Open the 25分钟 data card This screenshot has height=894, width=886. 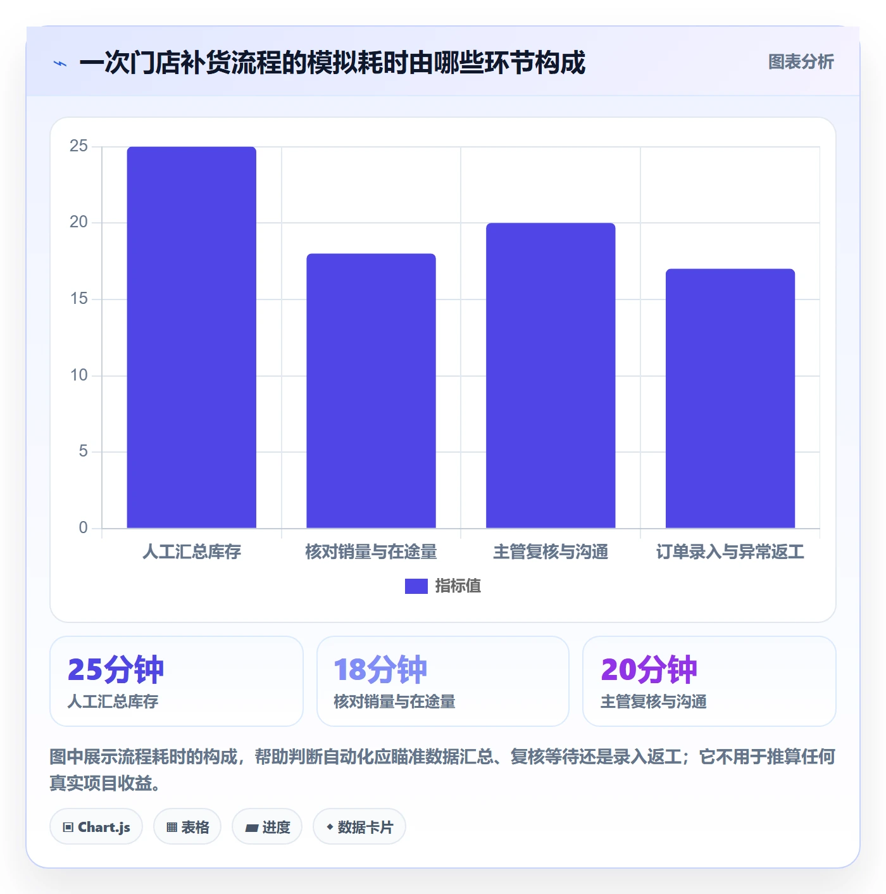coord(177,681)
